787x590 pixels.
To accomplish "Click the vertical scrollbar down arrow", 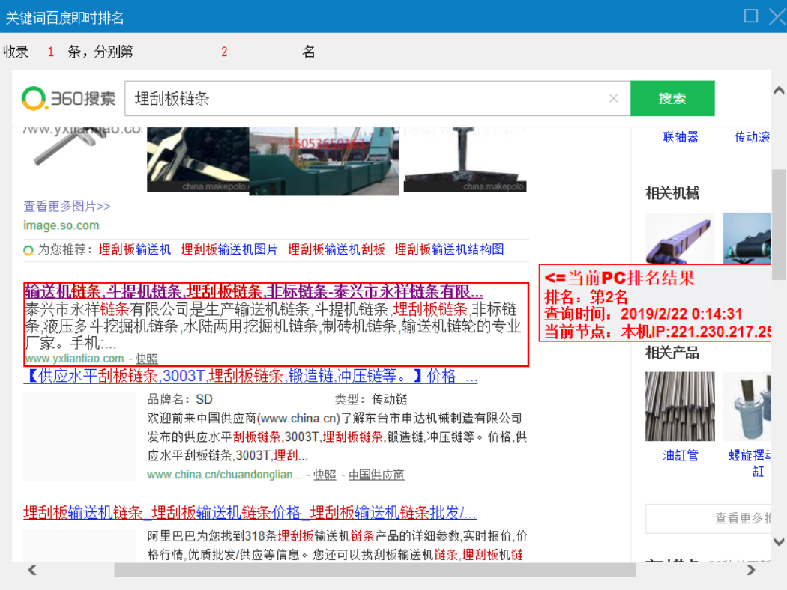I will [779, 541].
